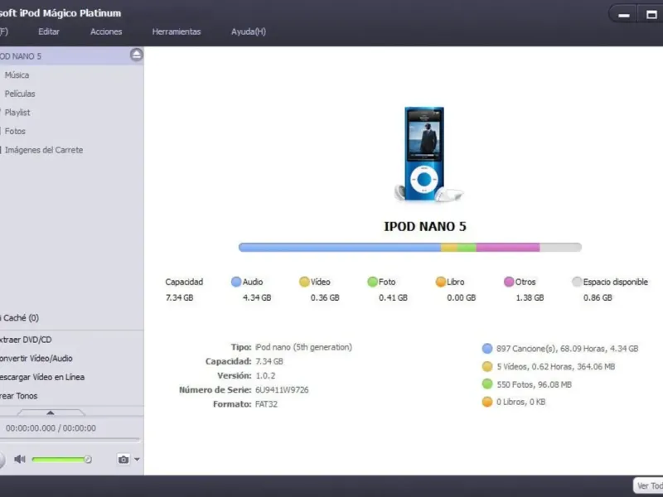The width and height of the screenshot is (663, 497).
Task: Open Imágenes del Carrete in sidebar
Action: coord(44,150)
